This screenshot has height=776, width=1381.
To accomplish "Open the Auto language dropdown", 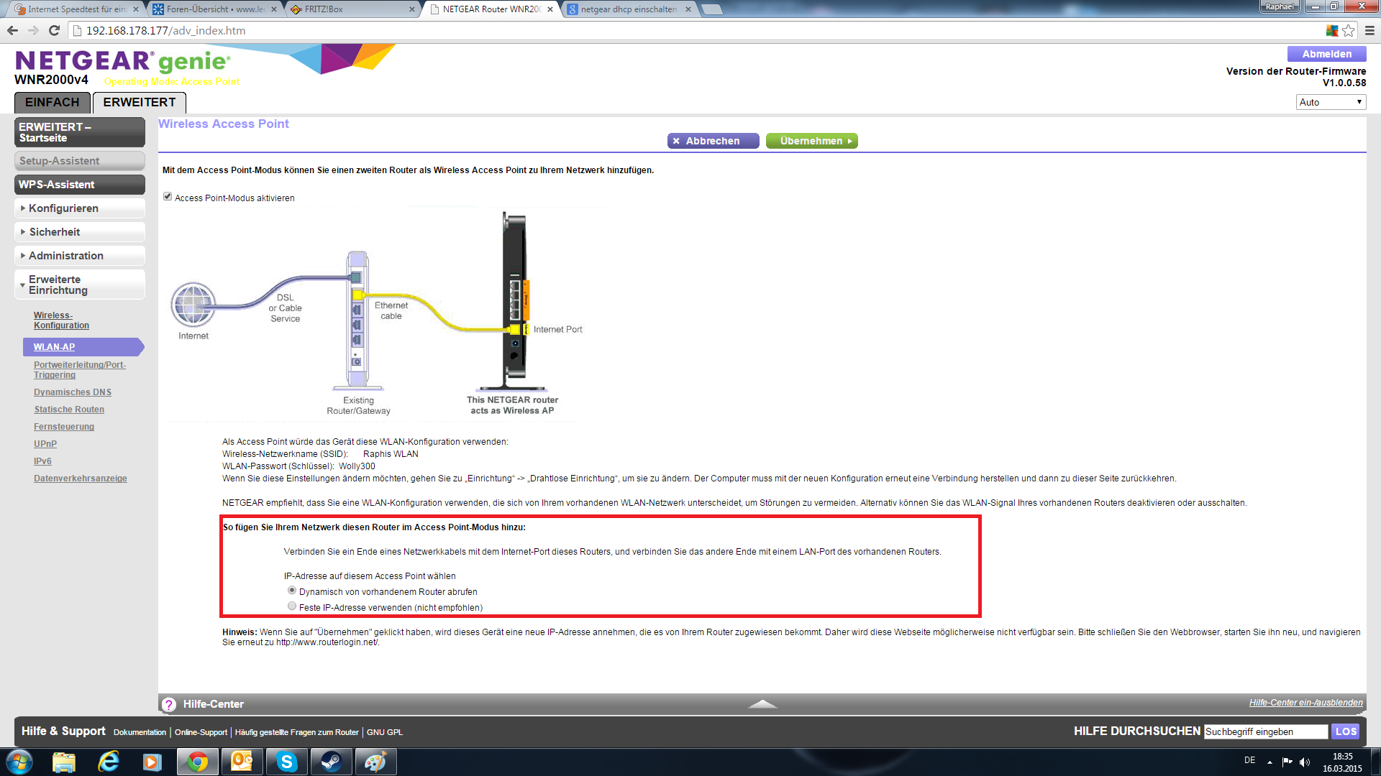I will coord(1330,102).
